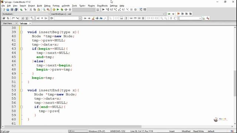
Task: Click line number 50 in the margin
Action: tap(14, 78)
